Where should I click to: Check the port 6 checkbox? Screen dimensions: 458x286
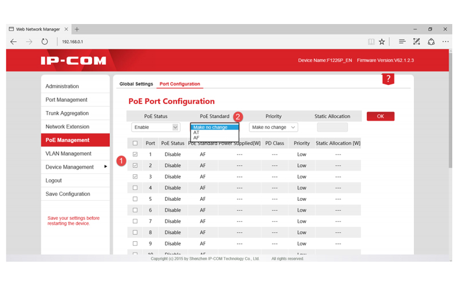[135, 210]
